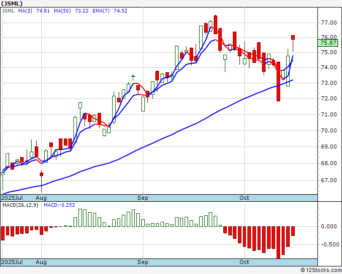The width and height of the screenshot is (342, 274).
Task: Select the MA(50) legend label
Action: (x=62, y=11)
